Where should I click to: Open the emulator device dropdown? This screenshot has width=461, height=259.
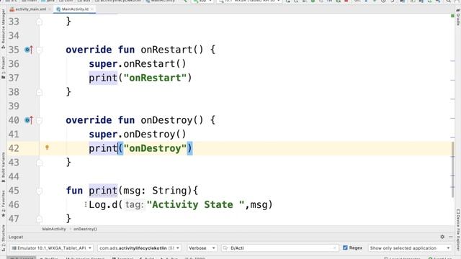click(x=51, y=248)
